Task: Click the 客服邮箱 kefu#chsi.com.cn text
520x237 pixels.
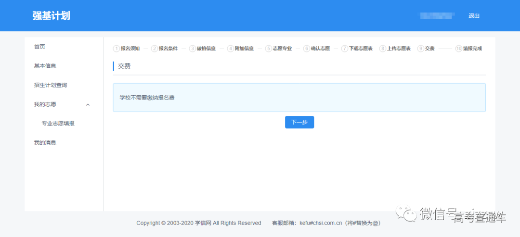Action: [326, 223]
